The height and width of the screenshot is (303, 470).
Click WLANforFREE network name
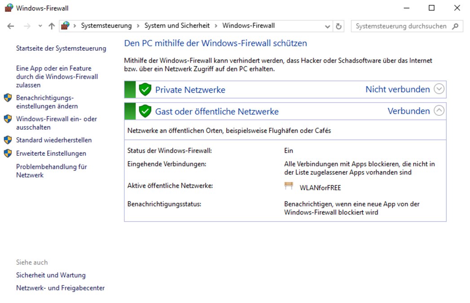click(320, 188)
